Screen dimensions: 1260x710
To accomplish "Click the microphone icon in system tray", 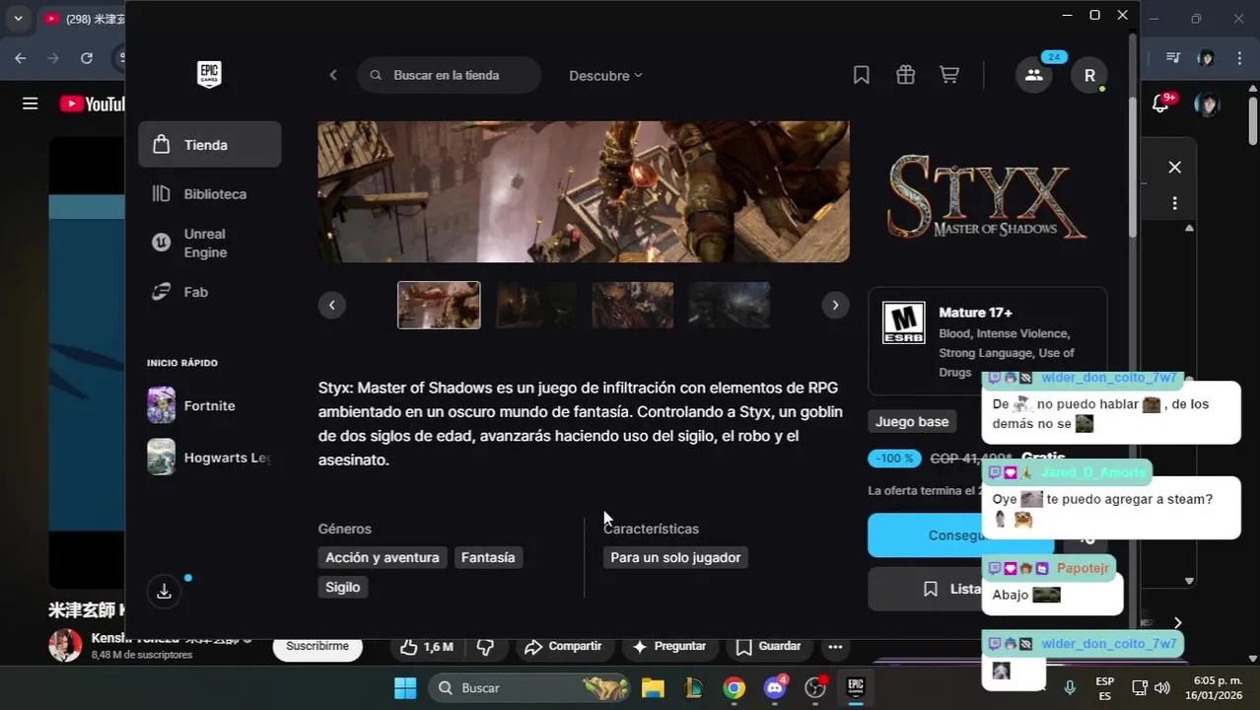I will click(1070, 688).
